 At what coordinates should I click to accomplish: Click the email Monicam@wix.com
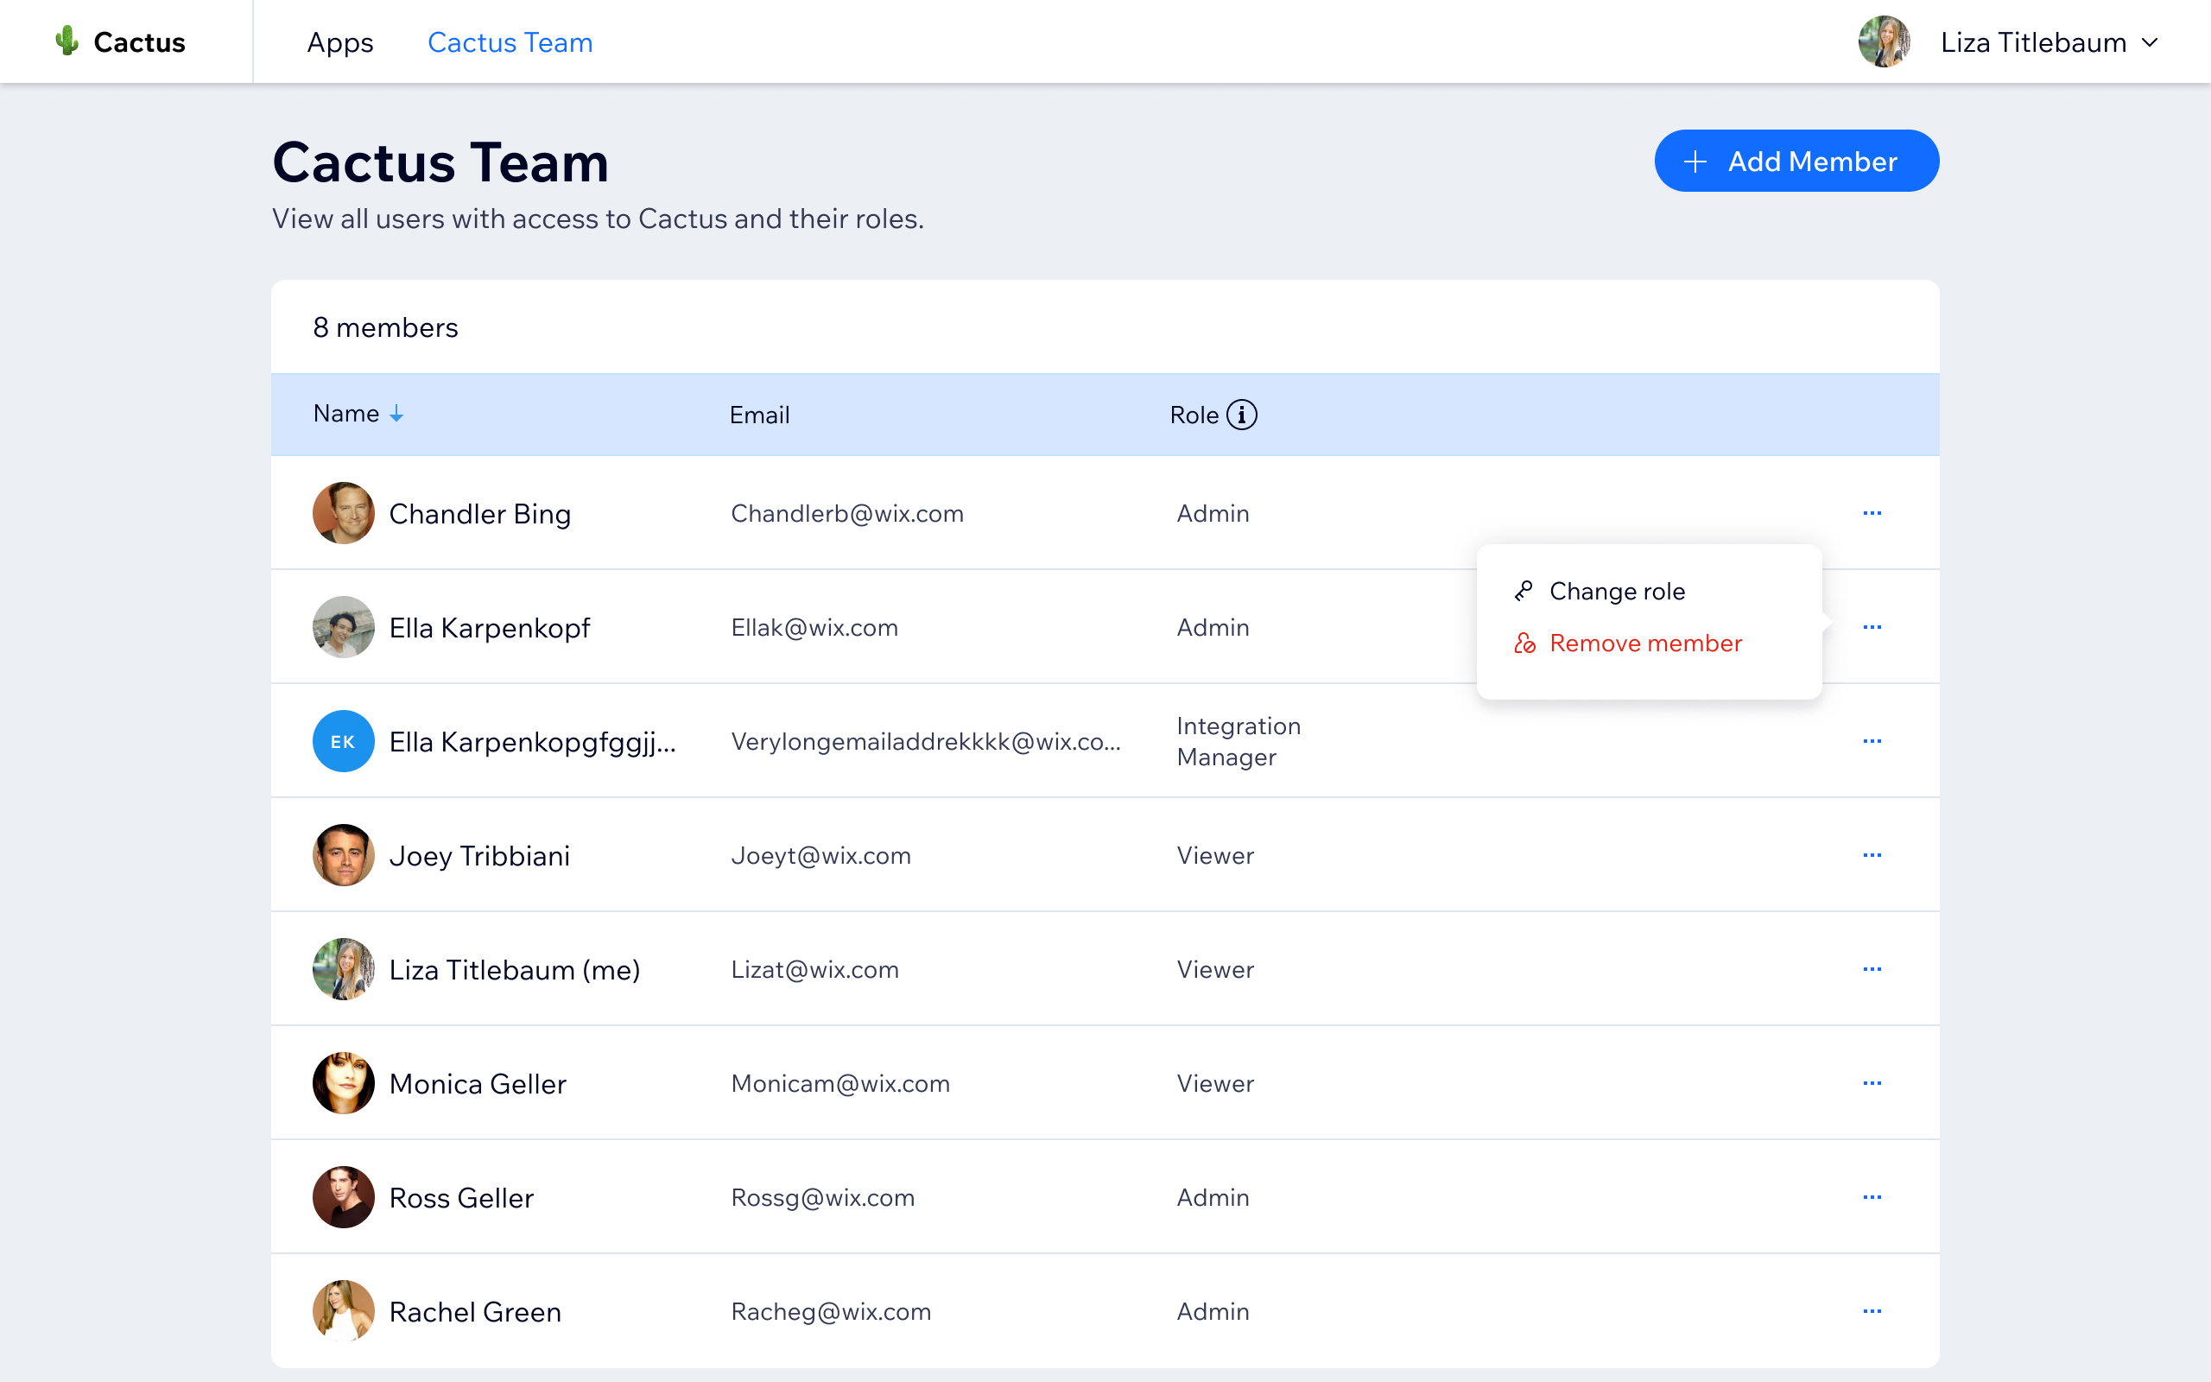click(840, 1084)
